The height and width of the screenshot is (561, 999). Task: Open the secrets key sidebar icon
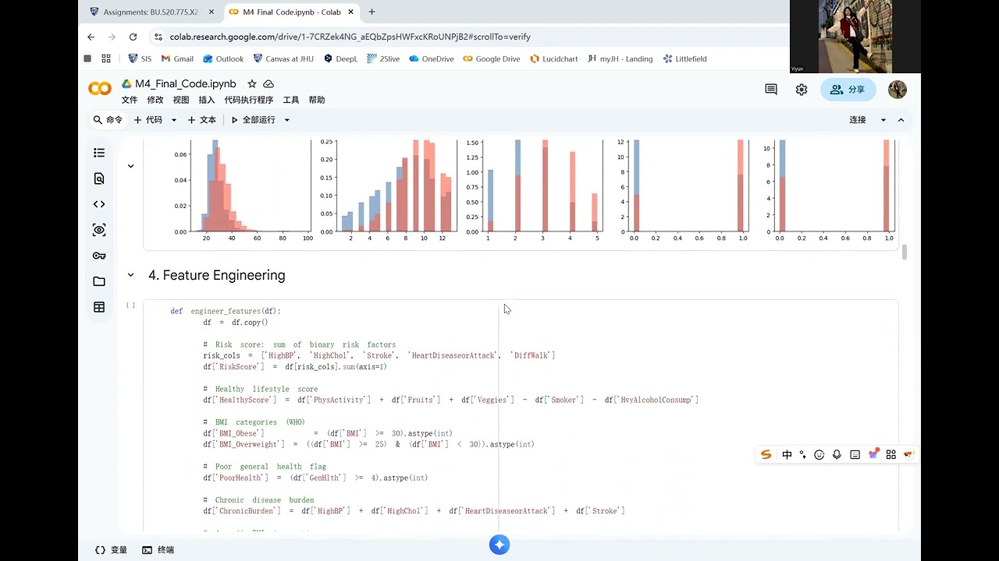click(x=99, y=256)
